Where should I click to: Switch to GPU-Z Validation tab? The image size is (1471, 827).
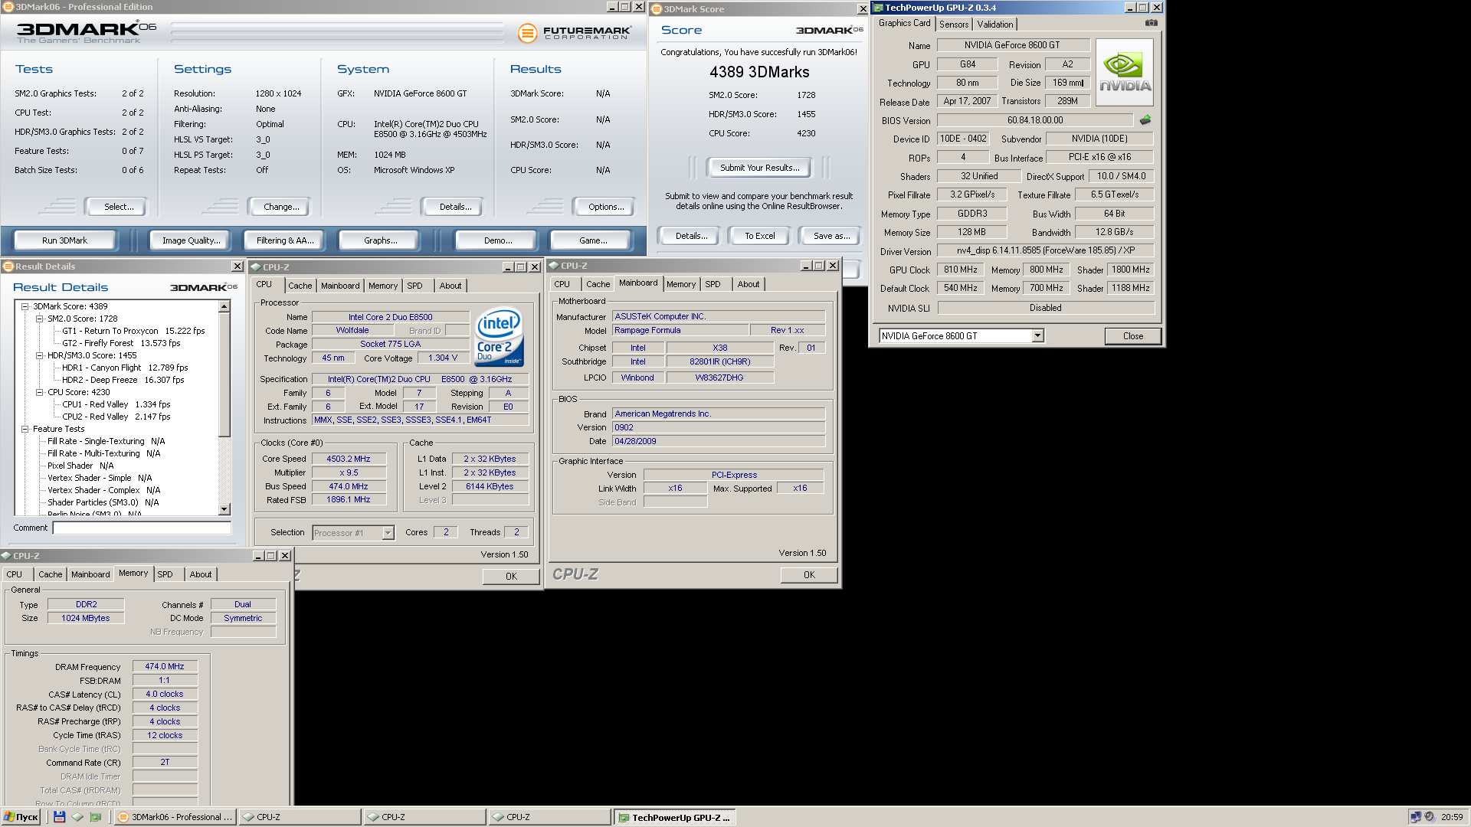995,25
